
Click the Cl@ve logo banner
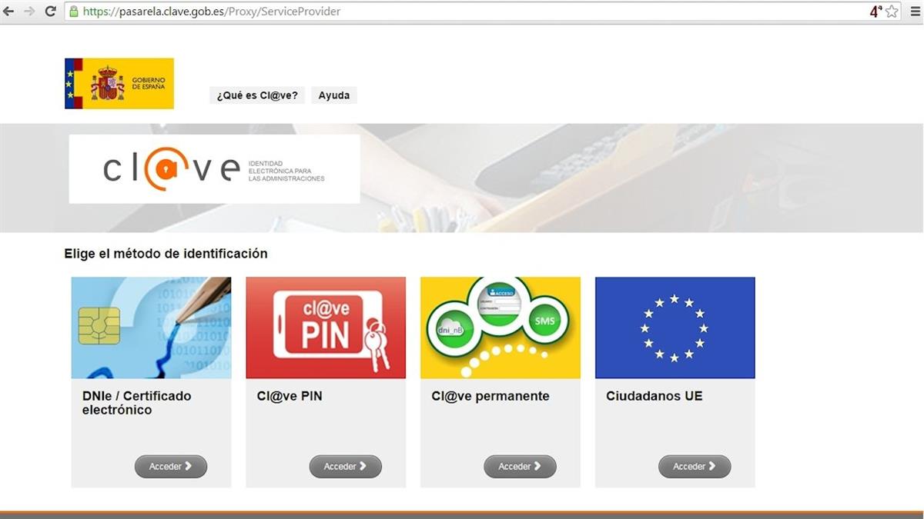click(x=214, y=169)
